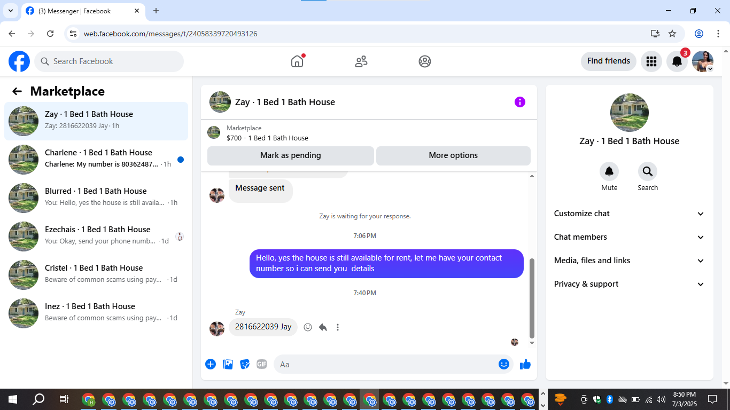Image resolution: width=730 pixels, height=410 pixels.
Task: Open more options on Jay message
Action: [x=338, y=327]
